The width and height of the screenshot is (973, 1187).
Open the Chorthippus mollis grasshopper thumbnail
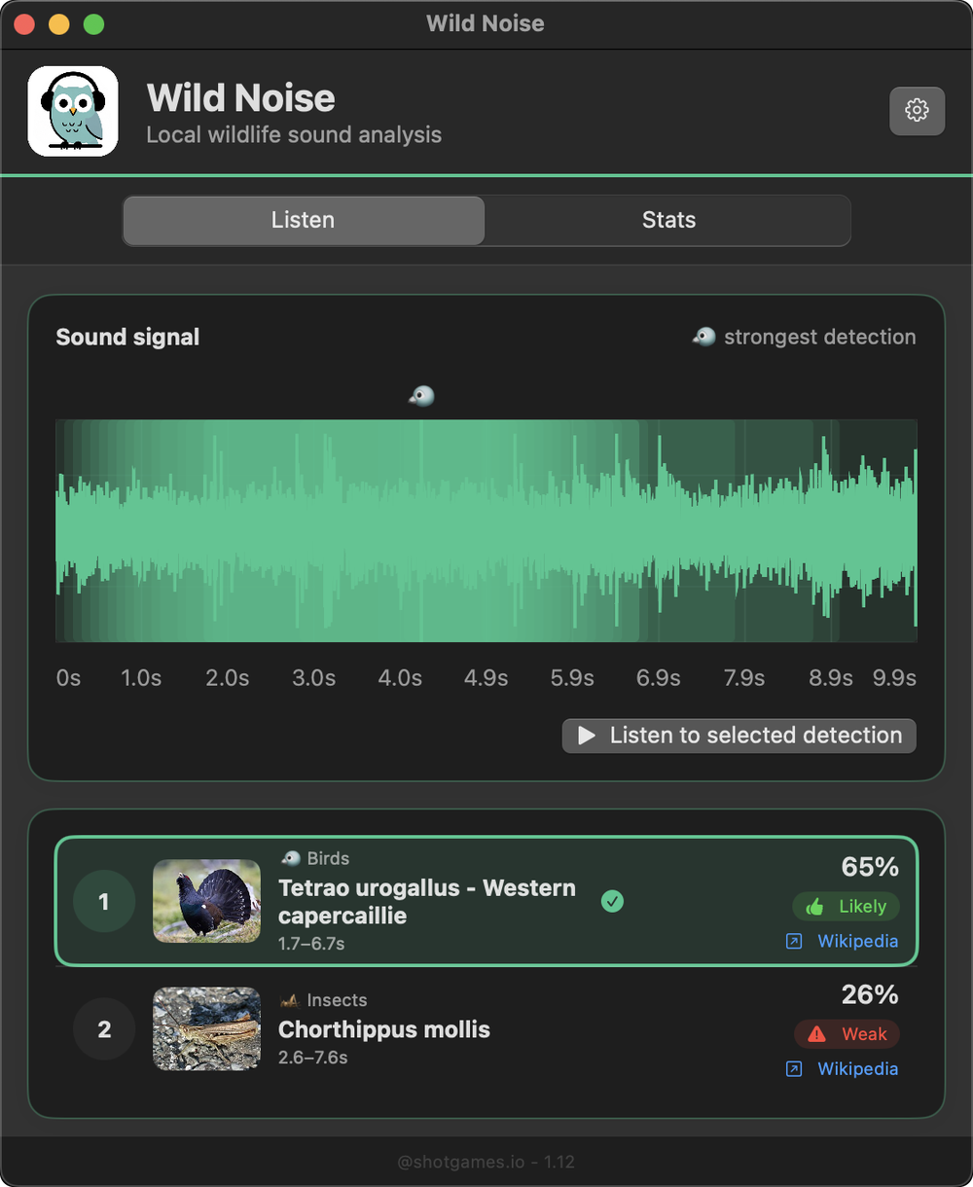(207, 1029)
